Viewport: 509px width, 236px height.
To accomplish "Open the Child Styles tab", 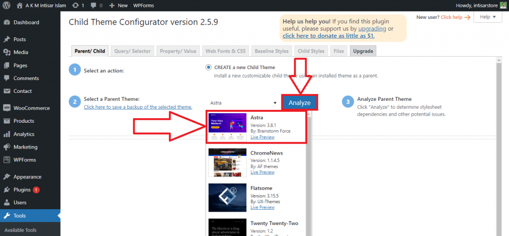I will [x=311, y=51].
